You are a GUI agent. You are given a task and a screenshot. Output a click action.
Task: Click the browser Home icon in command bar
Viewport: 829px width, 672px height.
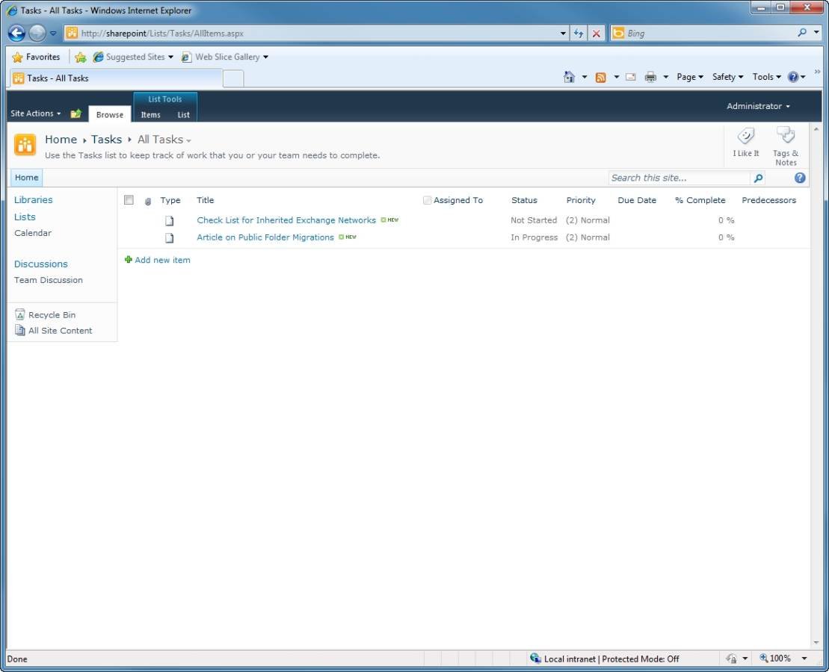pyautogui.click(x=569, y=77)
